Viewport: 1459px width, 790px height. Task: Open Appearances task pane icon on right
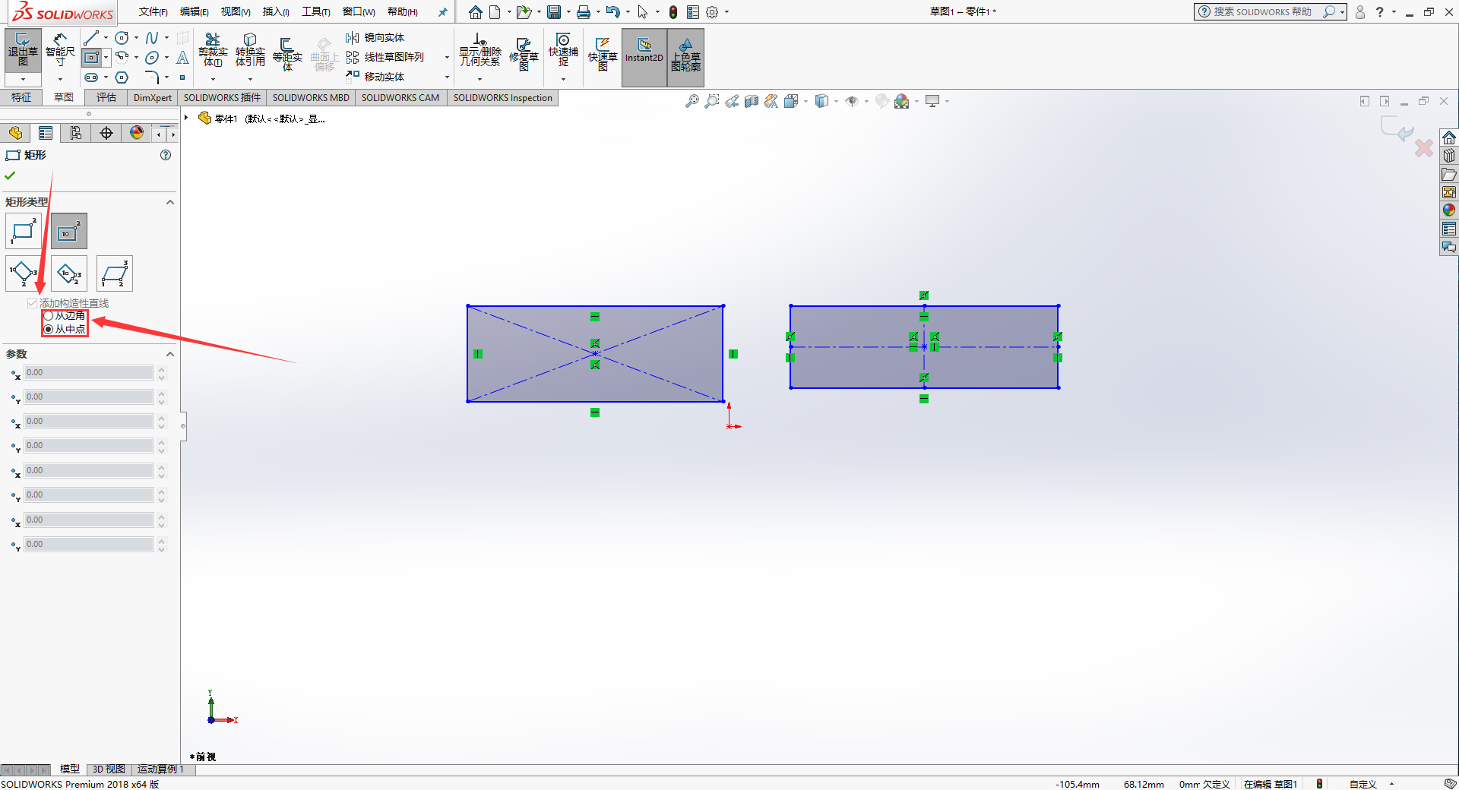1449,210
